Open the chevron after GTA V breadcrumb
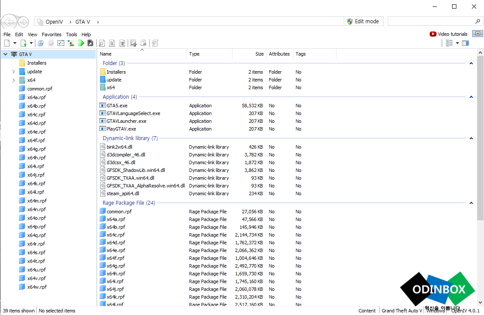The height and width of the screenshot is (315, 484). coord(98,22)
